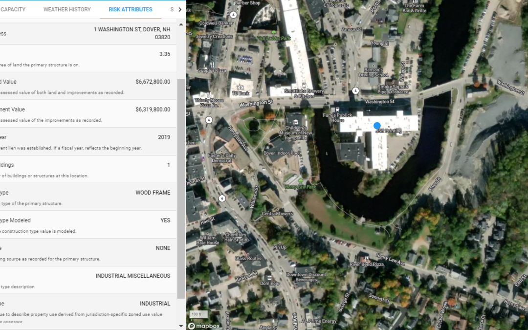528x330 pixels.
Task: Click the Pin Up map label
Action: point(280,247)
